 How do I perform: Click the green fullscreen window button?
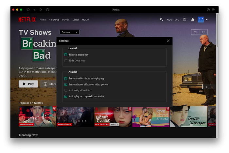tap(21, 10)
